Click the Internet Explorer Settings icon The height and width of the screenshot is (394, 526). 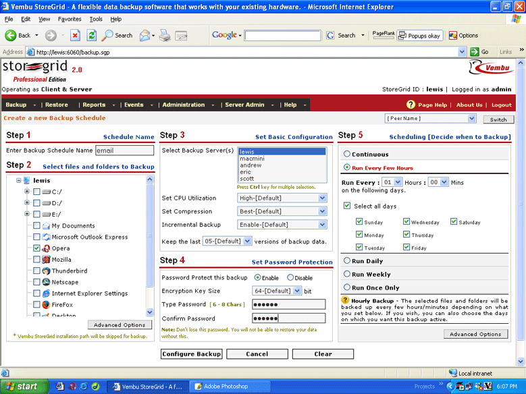pos(47,293)
